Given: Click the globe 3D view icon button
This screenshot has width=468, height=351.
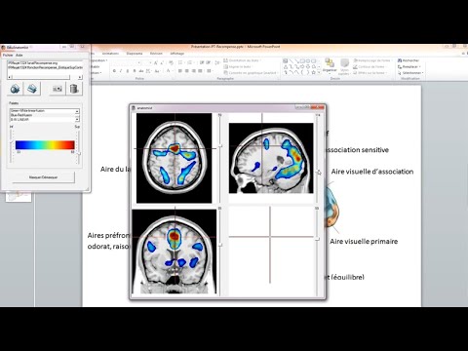Looking at the screenshot, I should [15, 89].
